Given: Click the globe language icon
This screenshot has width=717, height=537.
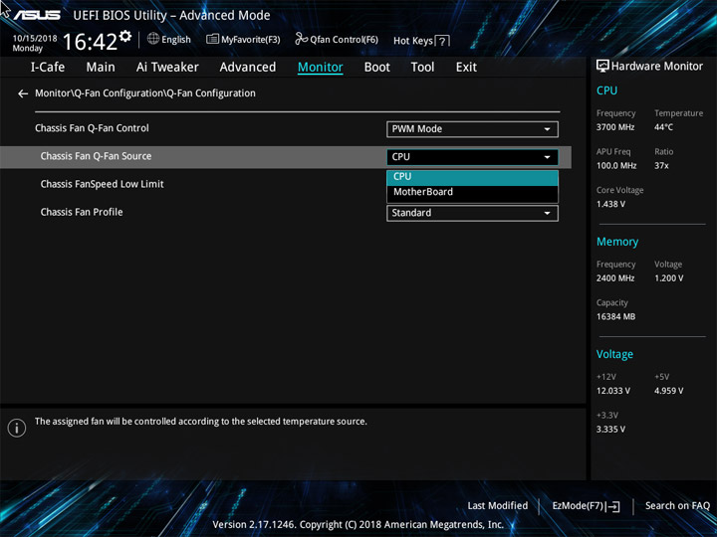Looking at the screenshot, I should [153, 39].
